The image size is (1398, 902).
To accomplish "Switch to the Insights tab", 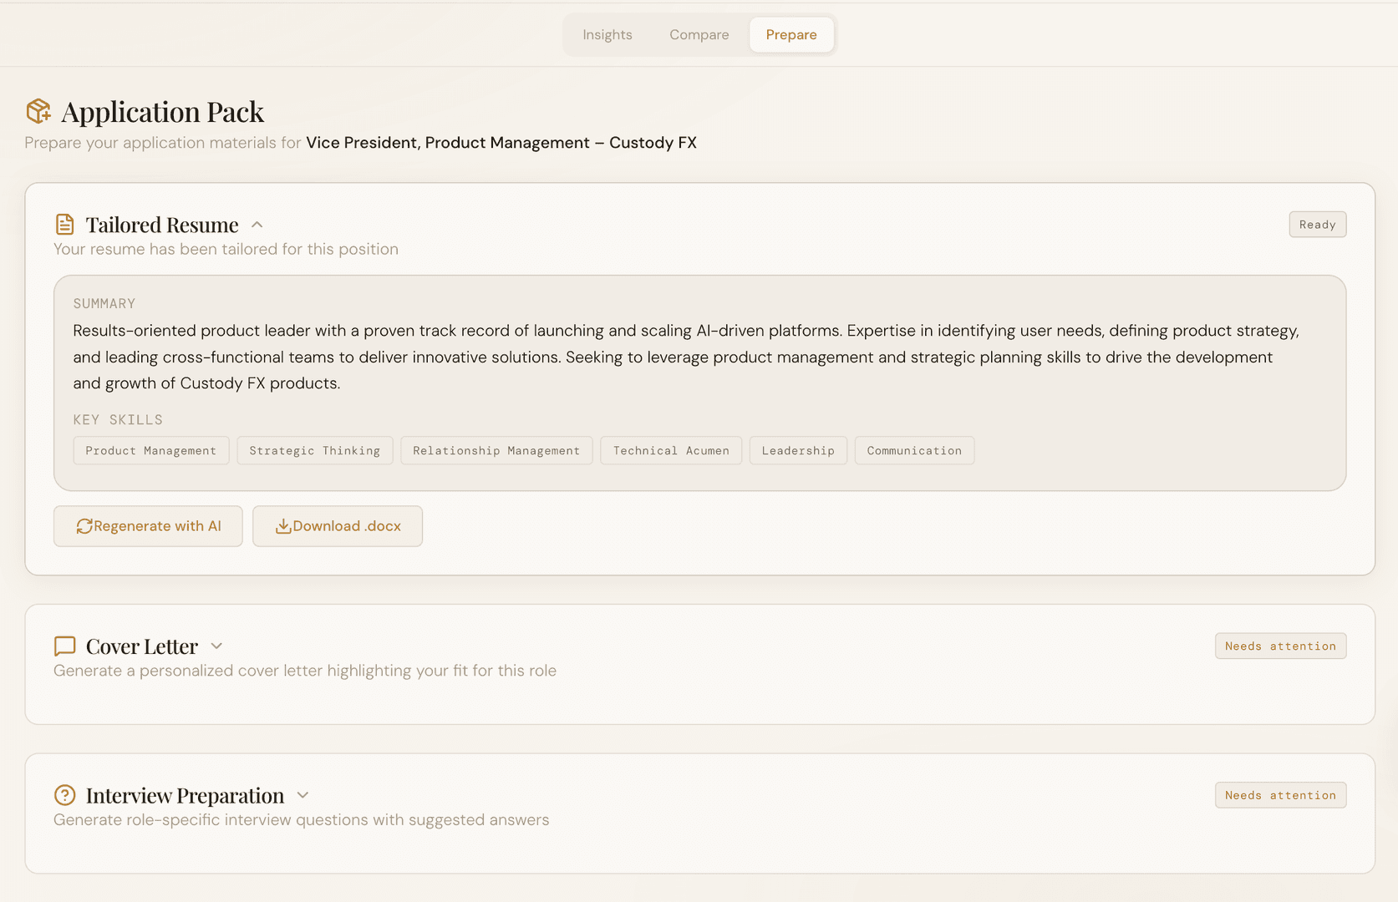I will pos(607,35).
